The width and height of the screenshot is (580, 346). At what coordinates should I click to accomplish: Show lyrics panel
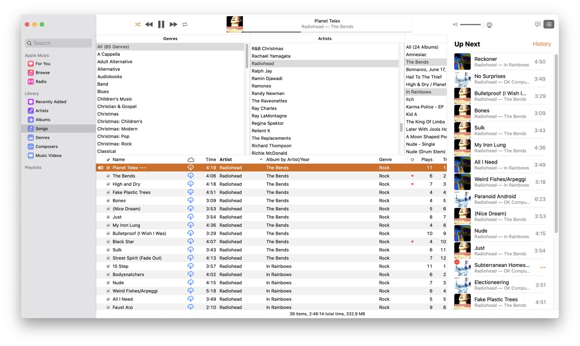click(537, 25)
